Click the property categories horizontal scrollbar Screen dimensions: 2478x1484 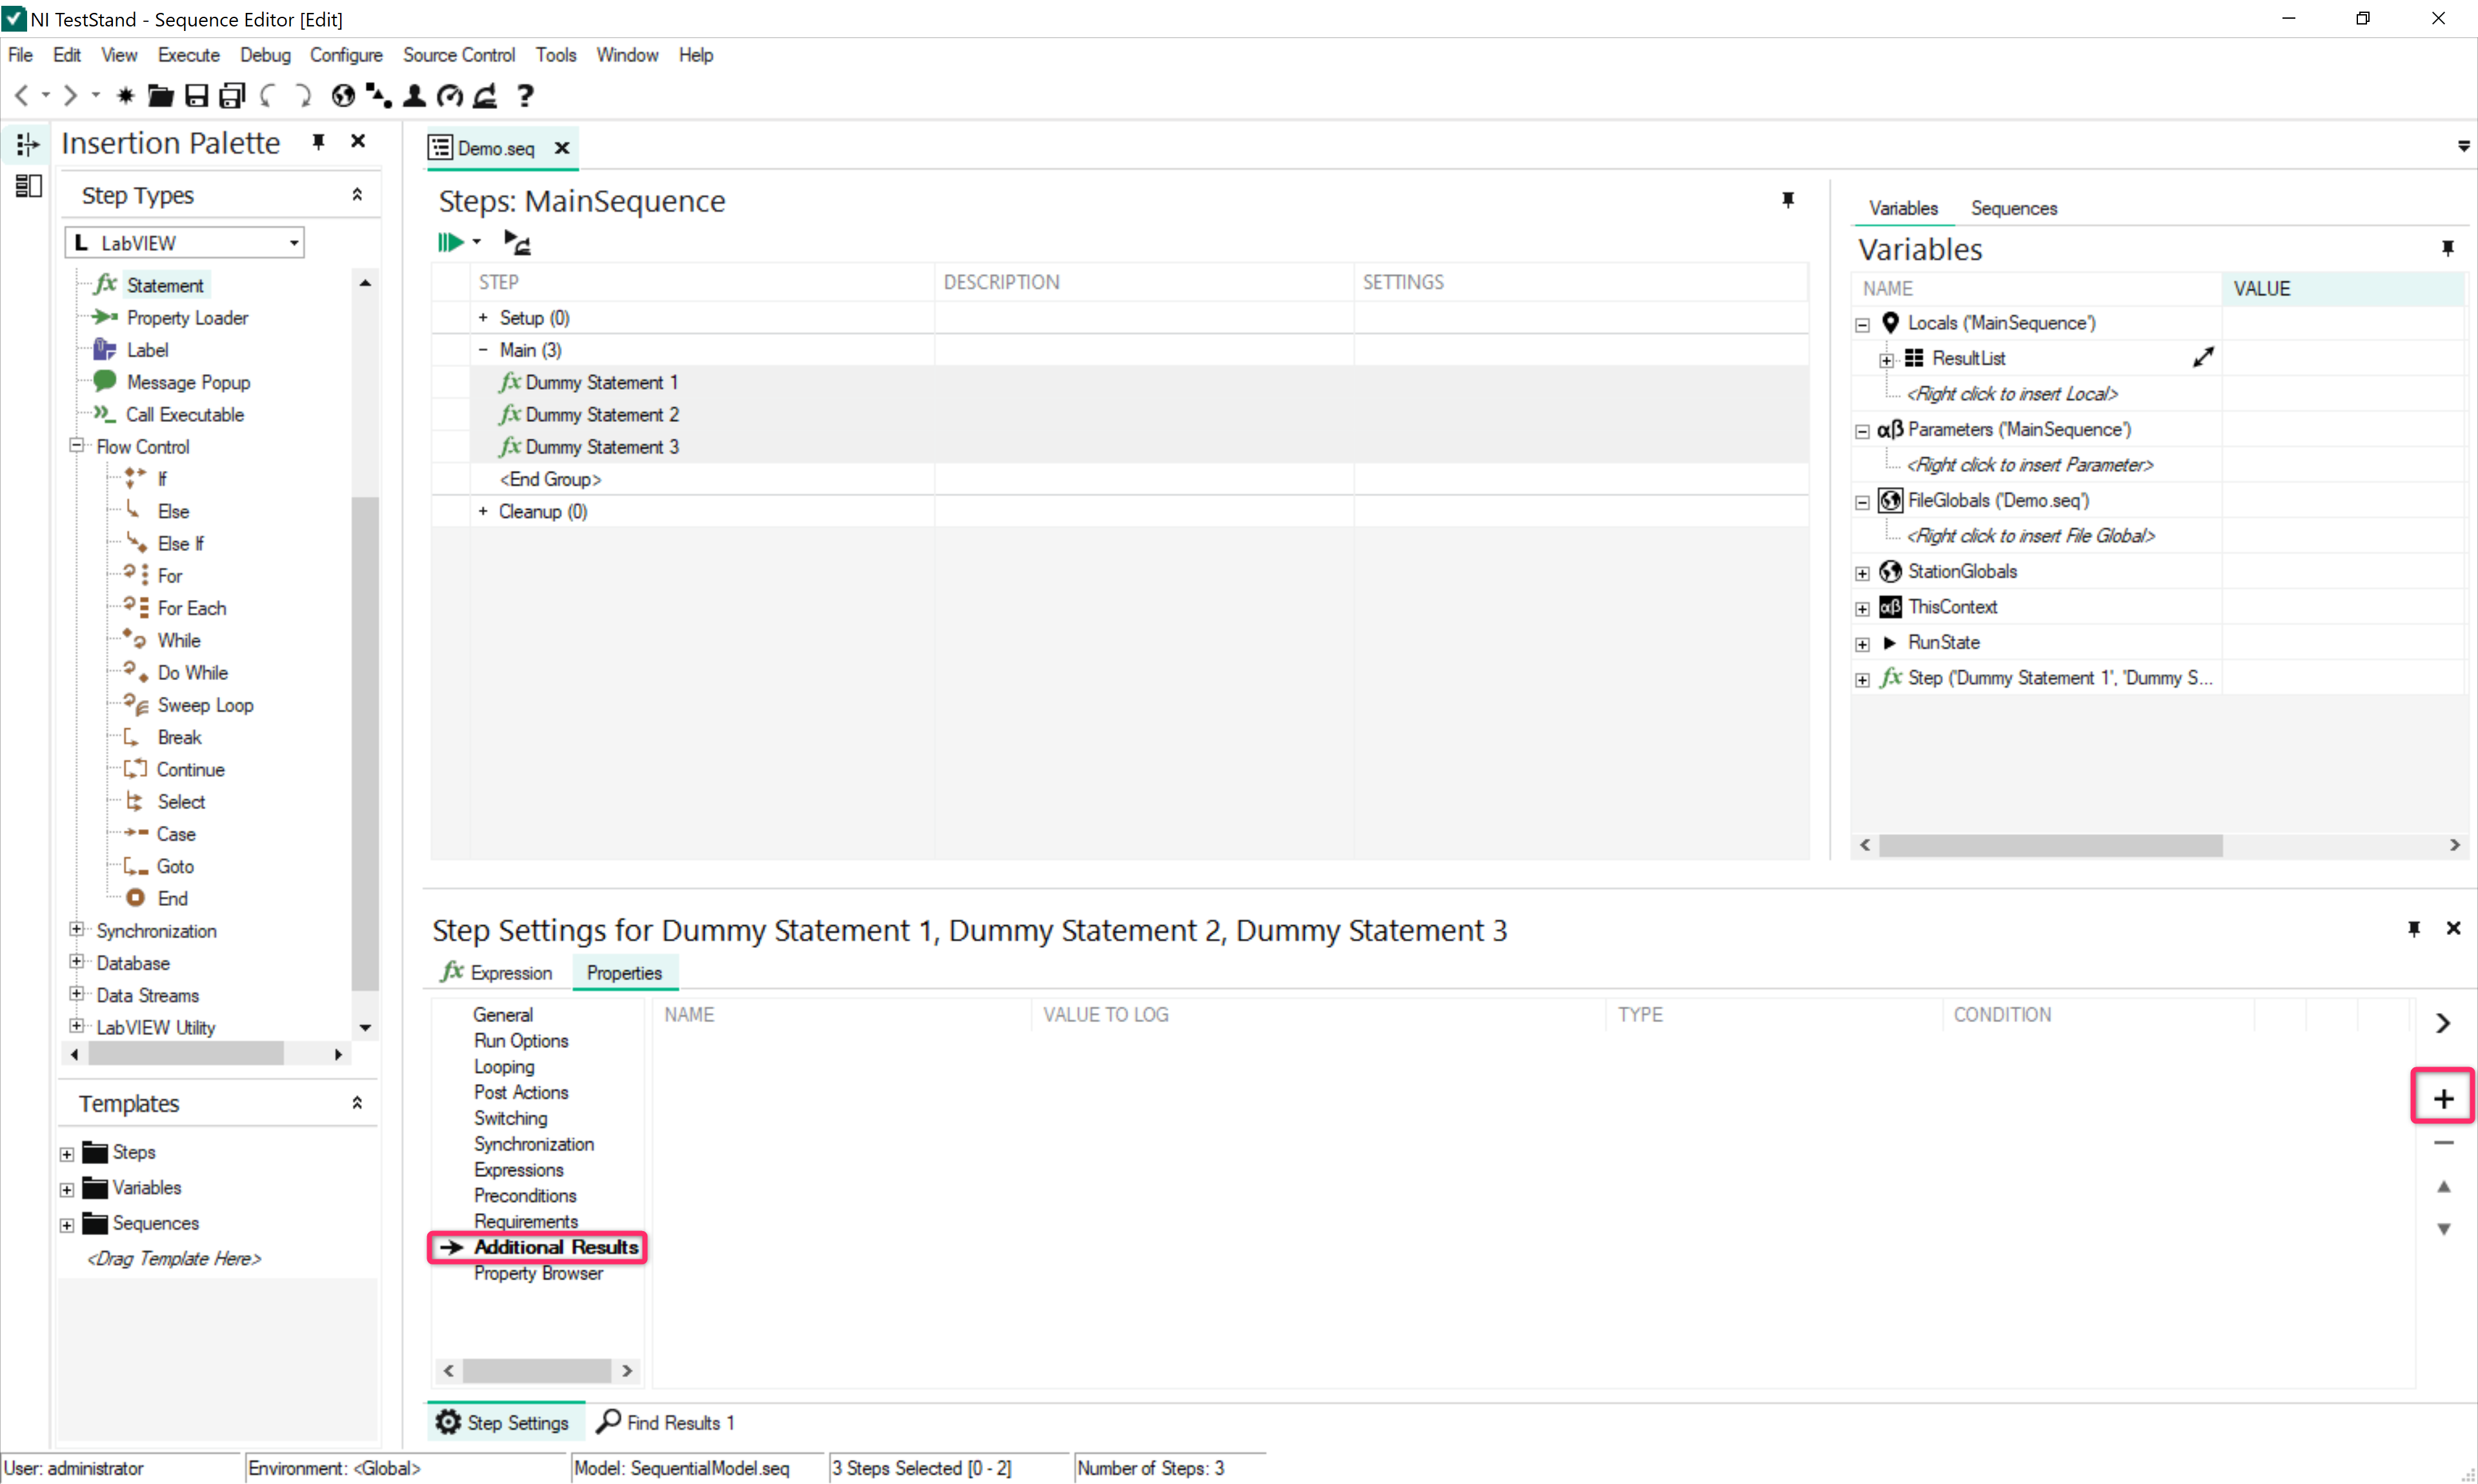[537, 1370]
